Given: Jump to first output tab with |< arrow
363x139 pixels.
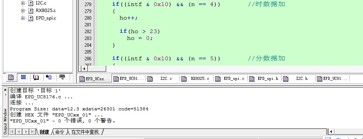Looking at the screenshot, I should (x=12, y=132).
